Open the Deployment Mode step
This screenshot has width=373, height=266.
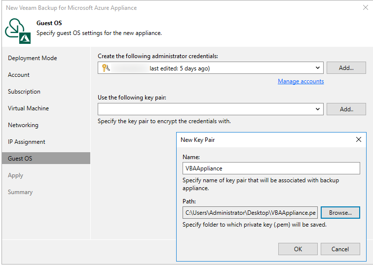point(33,58)
